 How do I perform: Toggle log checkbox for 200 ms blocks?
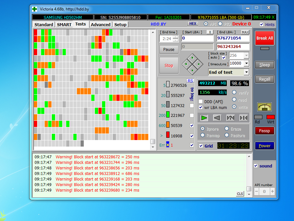coord(192,116)
